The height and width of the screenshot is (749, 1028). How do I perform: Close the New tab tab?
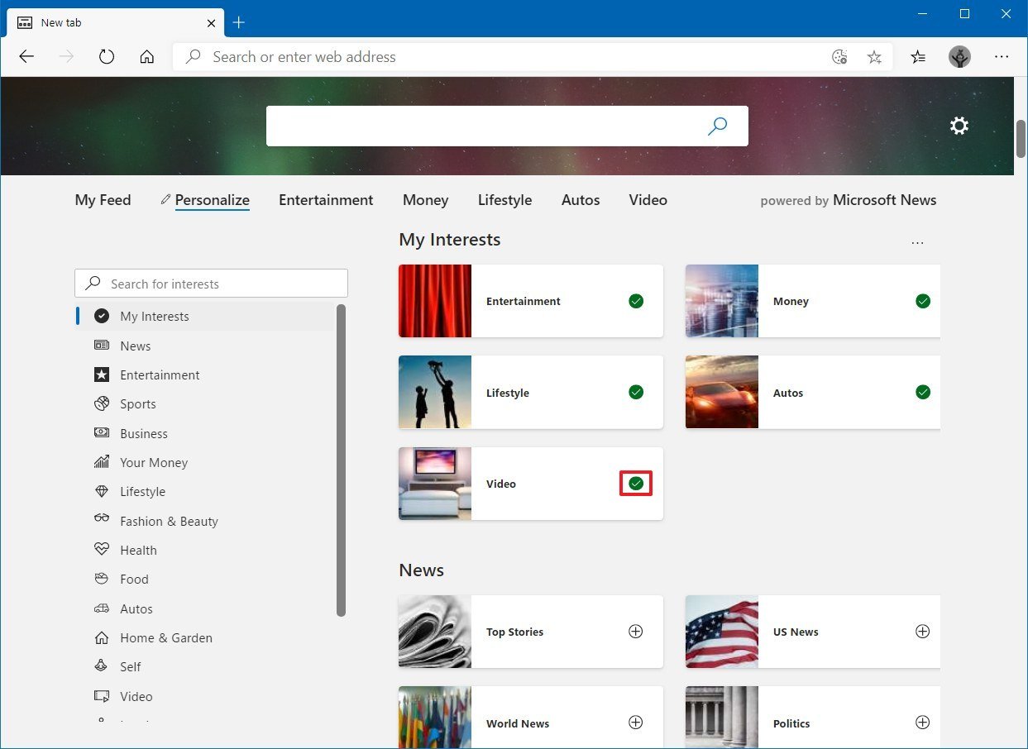[x=212, y=22]
